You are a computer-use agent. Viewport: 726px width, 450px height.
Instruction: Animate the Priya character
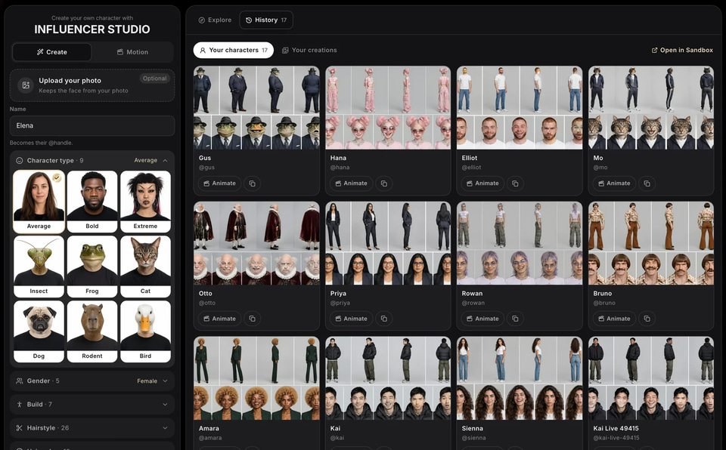351,319
